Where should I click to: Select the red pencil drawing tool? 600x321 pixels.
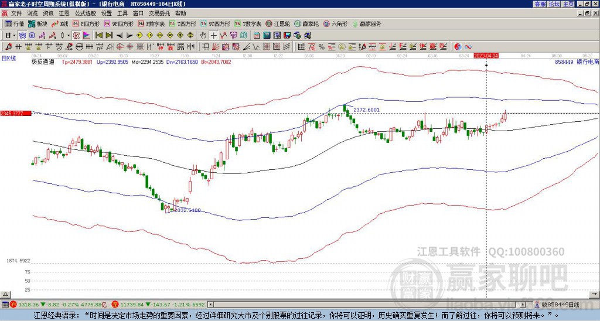click(x=8, y=47)
